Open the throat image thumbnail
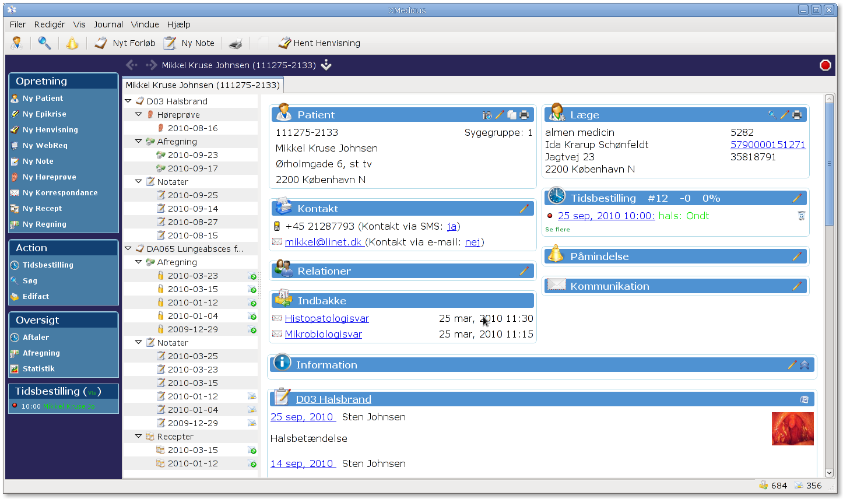843x499 pixels. 792,428
